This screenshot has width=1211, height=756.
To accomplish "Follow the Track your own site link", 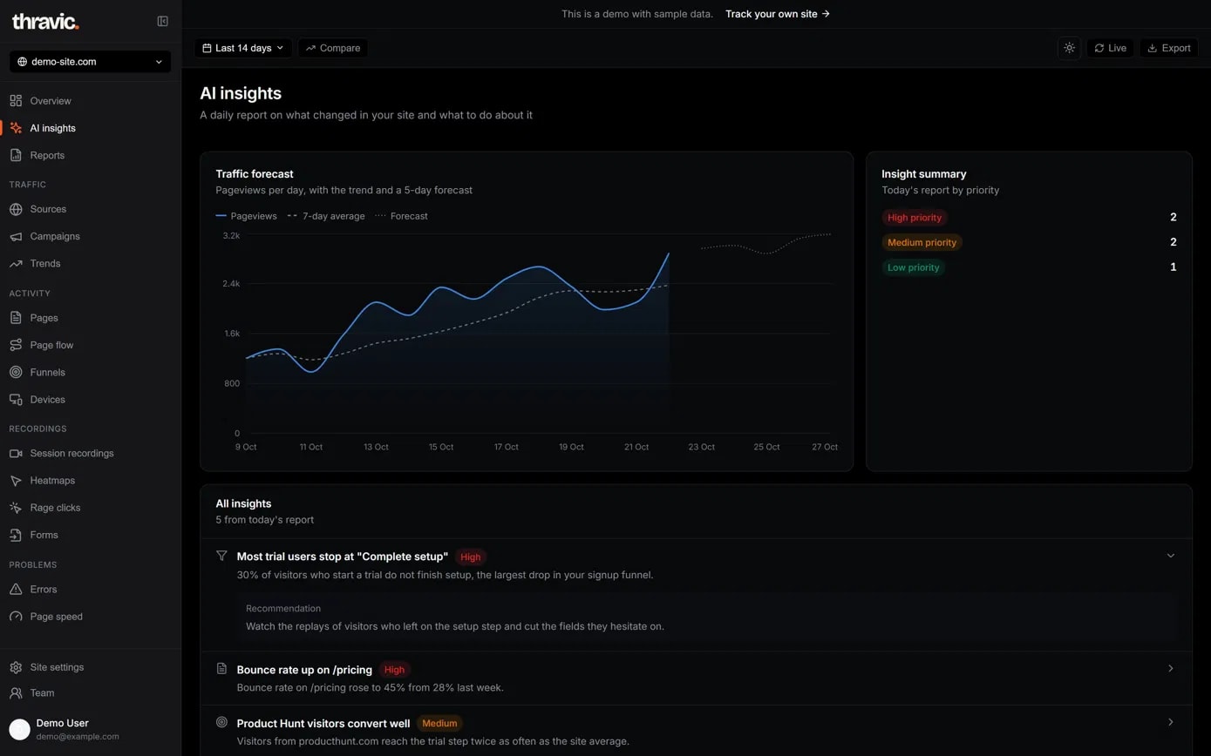I will pos(778,14).
